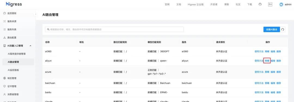Open 社区 top navigation link
294x102 pixels.
(x=238, y=5)
